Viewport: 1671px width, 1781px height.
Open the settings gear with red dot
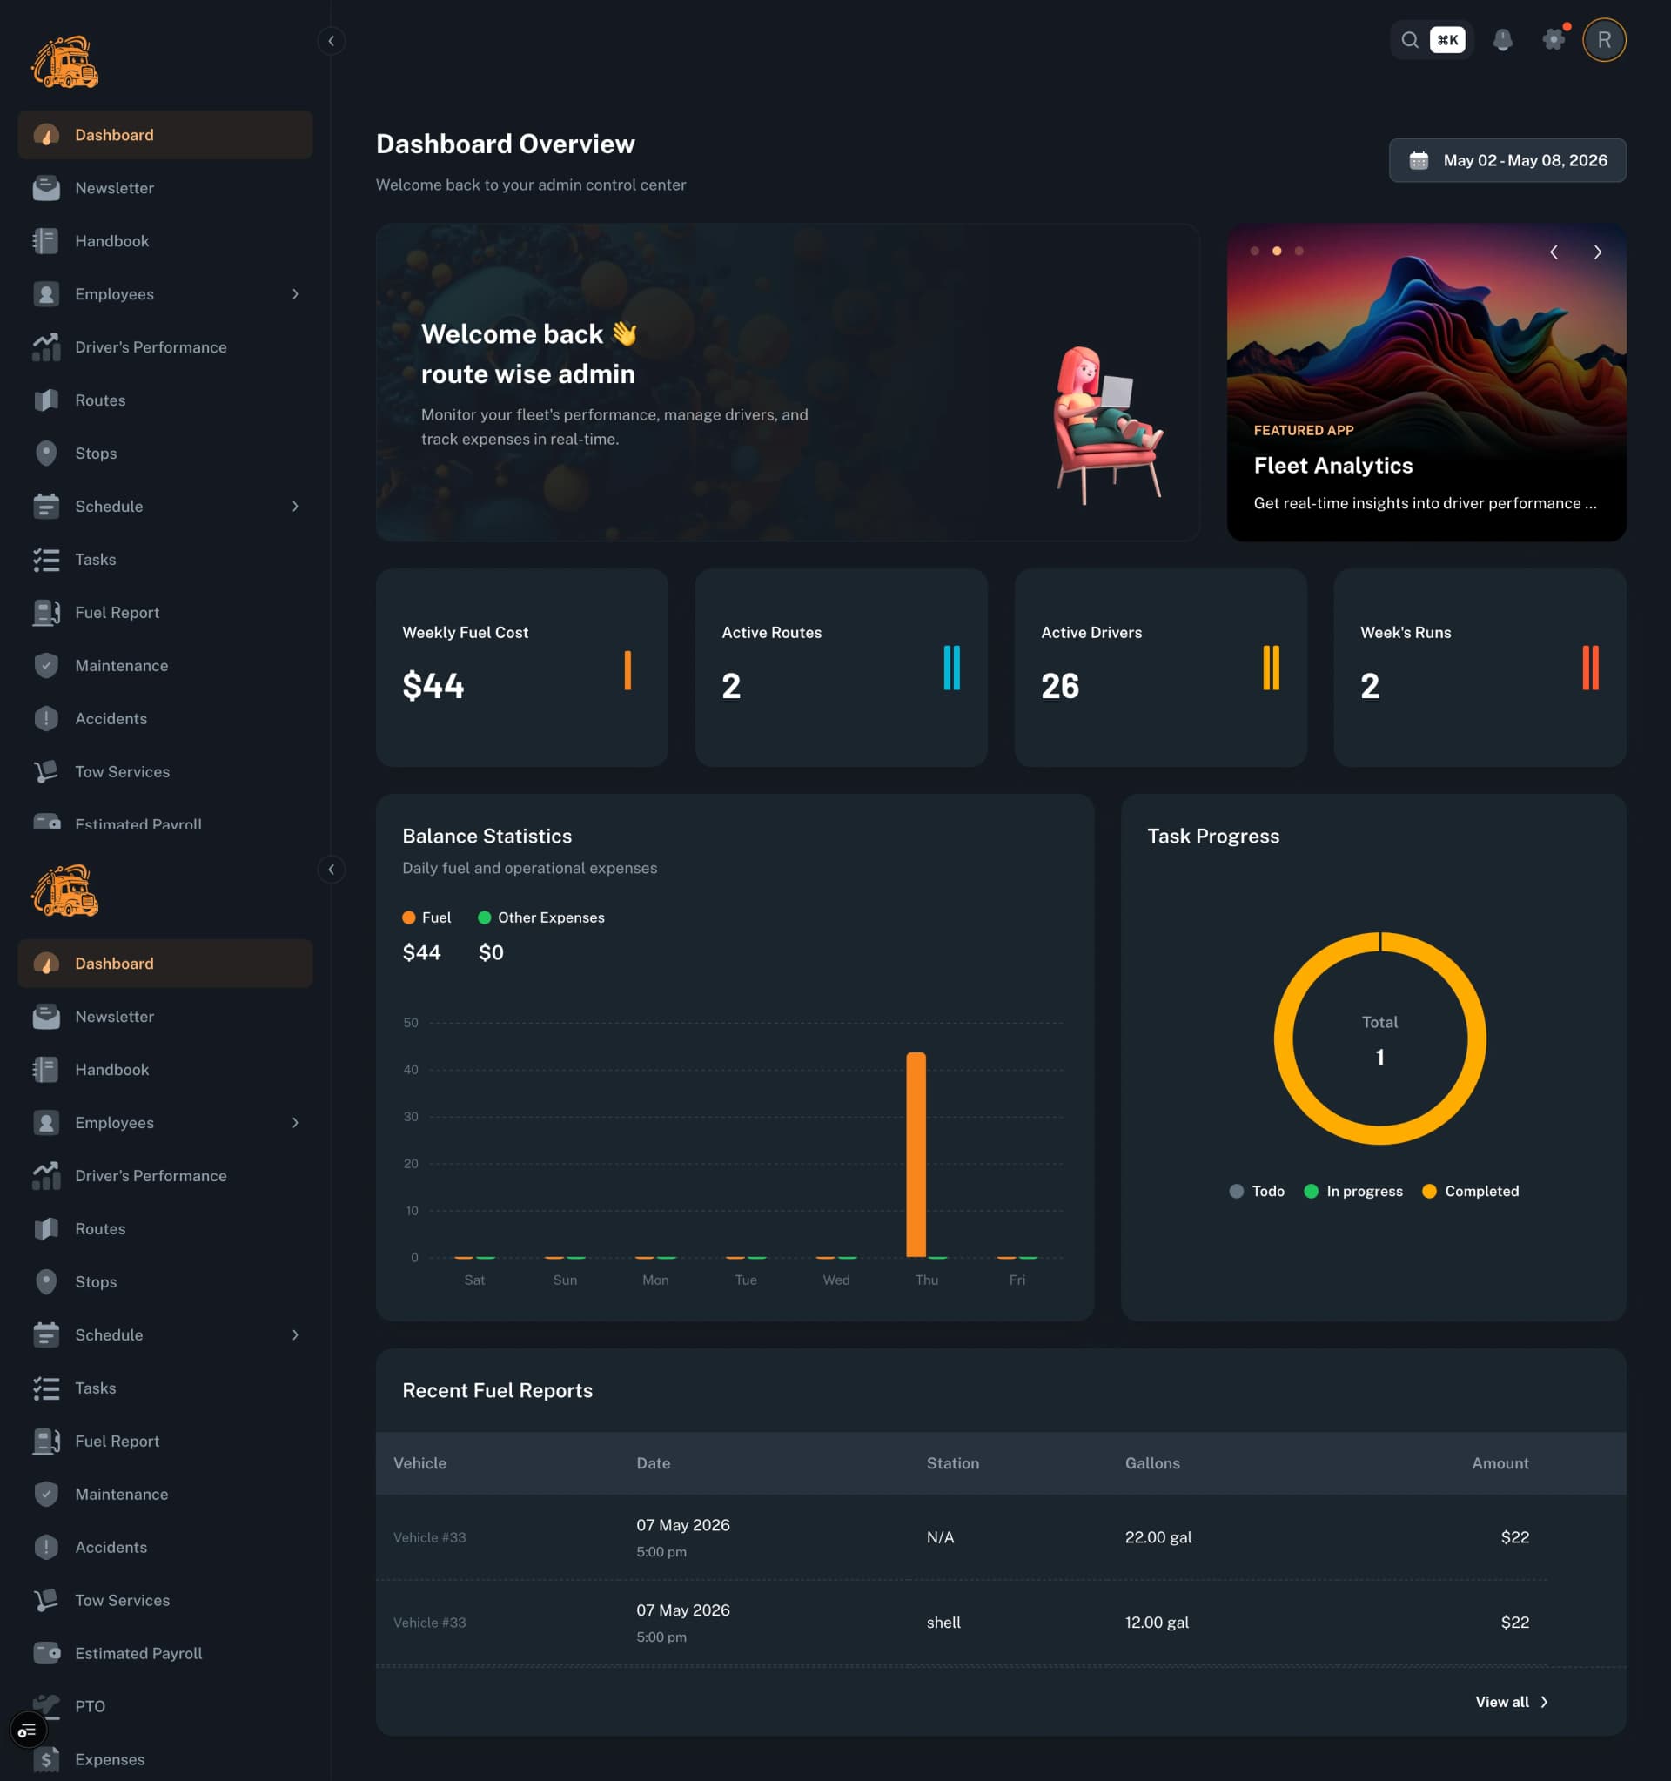(x=1554, y=40)
